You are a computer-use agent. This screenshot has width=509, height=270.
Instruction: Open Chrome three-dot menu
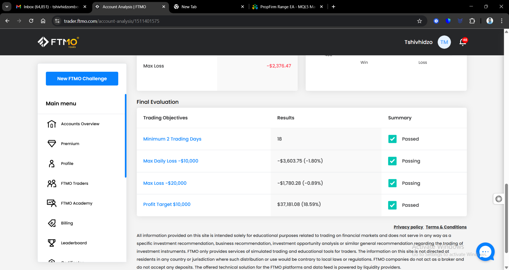click(x=502, y=21)
